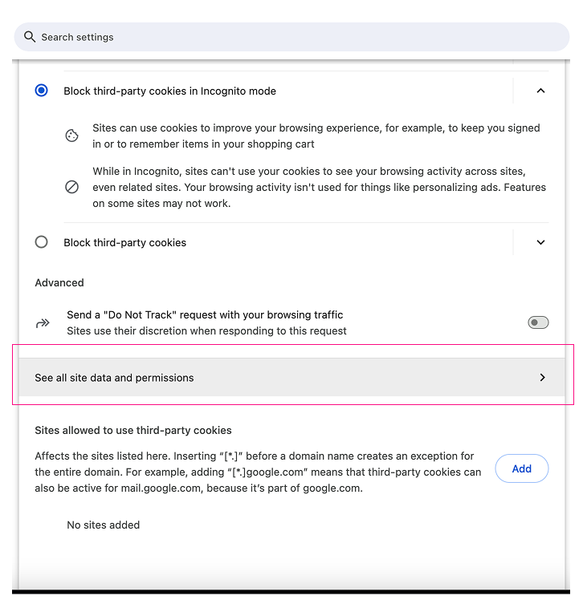
Task: Select the "Block third-party cookies" radio button
Action: tap(42, 242)
